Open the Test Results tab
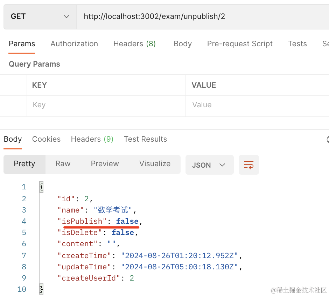This screenshot has width=329, height=296. tap(145, 139)
